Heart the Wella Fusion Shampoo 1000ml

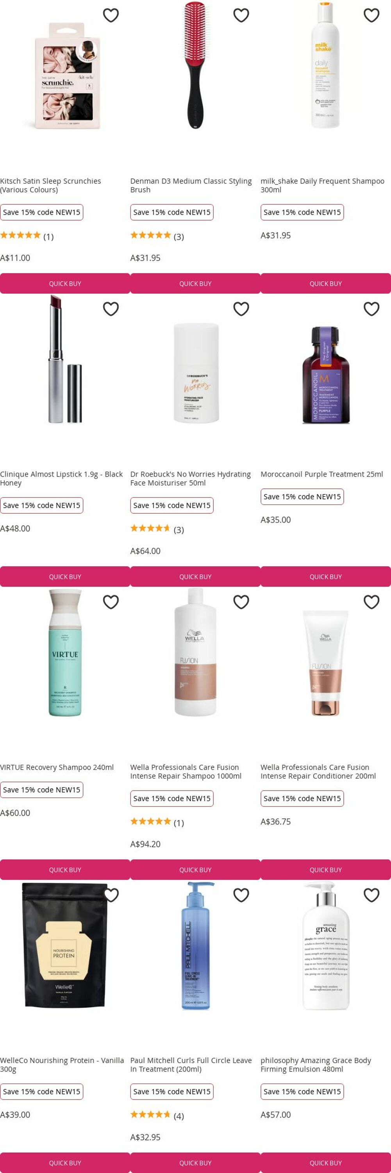tap(241, 602)
